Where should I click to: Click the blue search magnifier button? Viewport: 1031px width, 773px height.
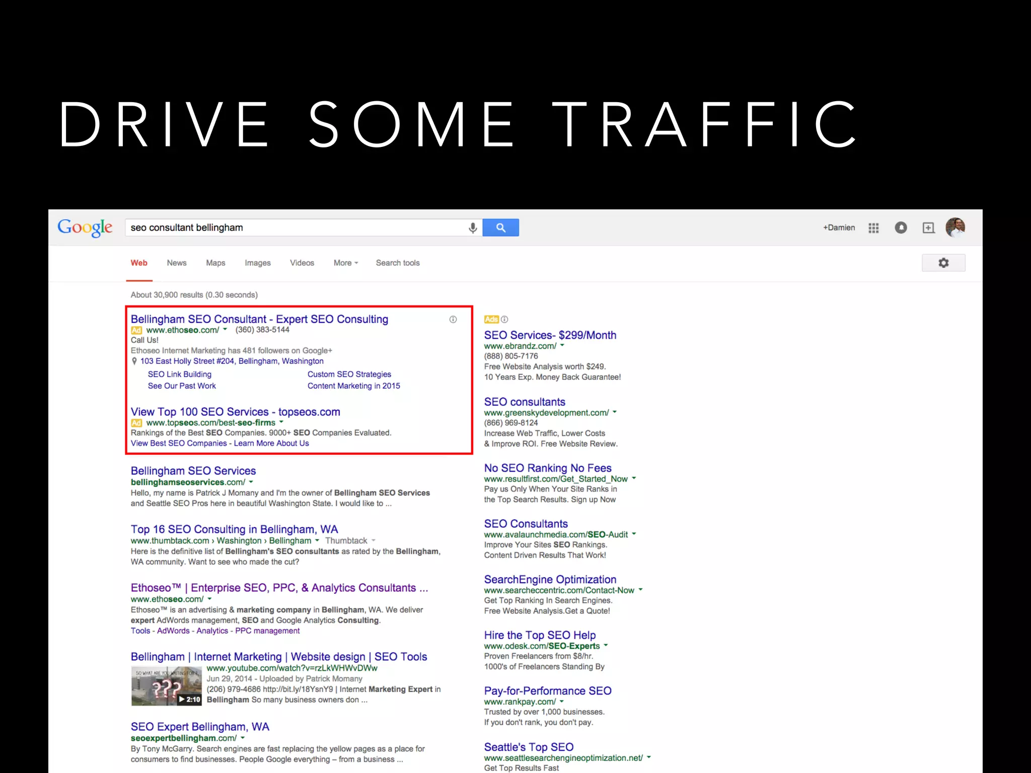point(500,228)
